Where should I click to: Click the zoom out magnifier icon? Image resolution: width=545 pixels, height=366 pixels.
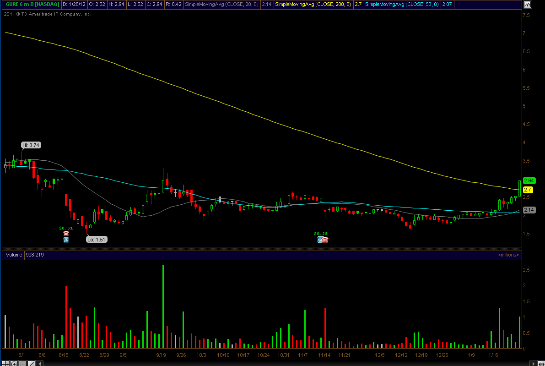click(x=22, y=363)
